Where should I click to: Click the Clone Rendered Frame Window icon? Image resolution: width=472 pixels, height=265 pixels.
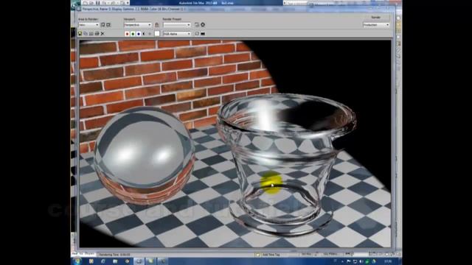pyautogui.click(x=91, y=34)
